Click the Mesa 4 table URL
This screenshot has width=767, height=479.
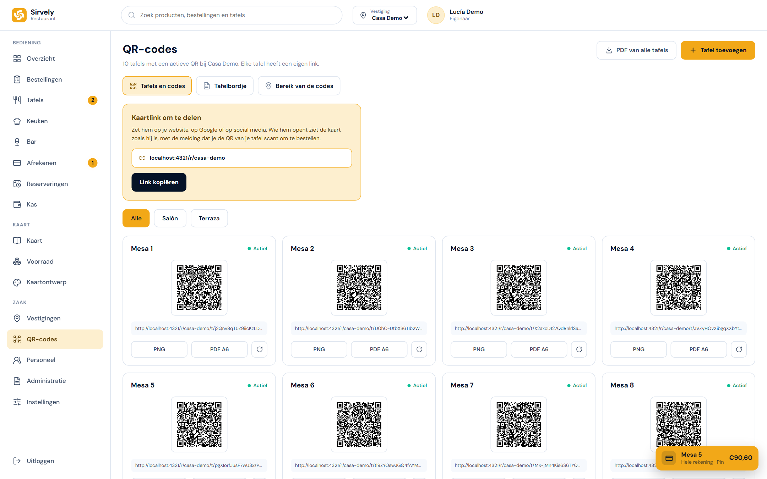(678, 329)
